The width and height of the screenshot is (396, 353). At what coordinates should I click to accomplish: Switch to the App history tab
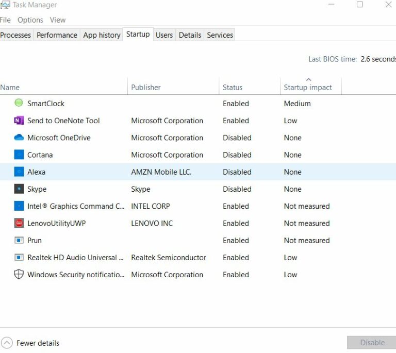click(x=102, y=35)
